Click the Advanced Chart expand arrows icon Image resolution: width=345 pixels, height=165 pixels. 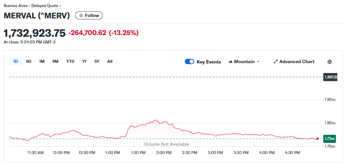coord(275,62)
